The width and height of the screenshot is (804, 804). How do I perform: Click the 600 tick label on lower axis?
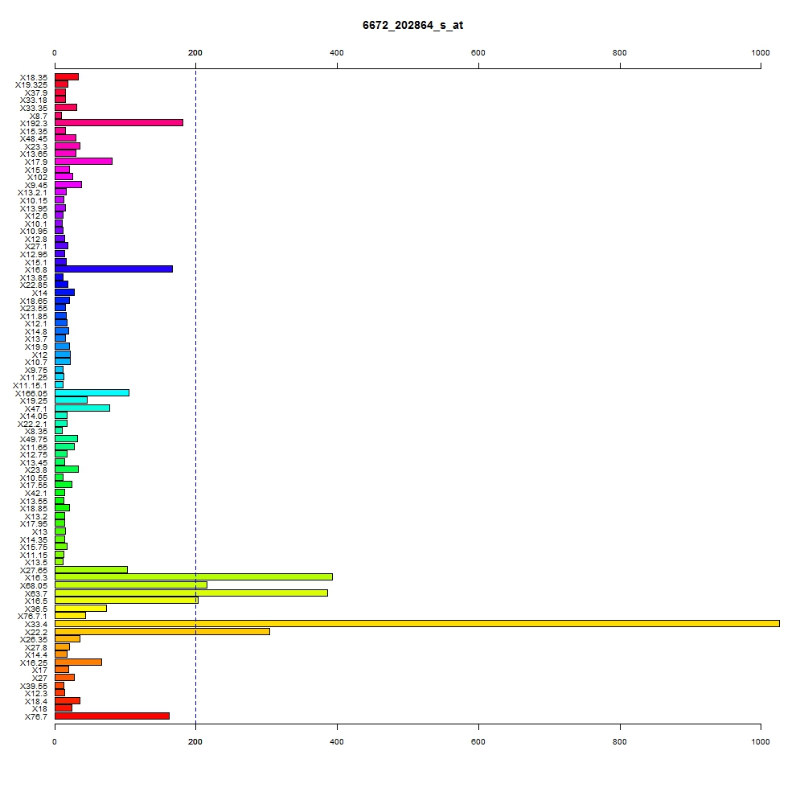coord(478,741)
